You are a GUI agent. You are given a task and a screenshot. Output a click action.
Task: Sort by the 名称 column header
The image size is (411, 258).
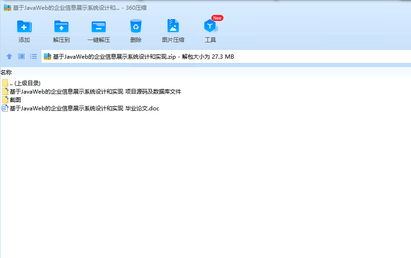coord(6,72)
